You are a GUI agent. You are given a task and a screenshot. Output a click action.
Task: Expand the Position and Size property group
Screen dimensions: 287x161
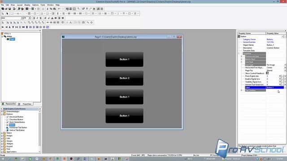pos(241,56)
